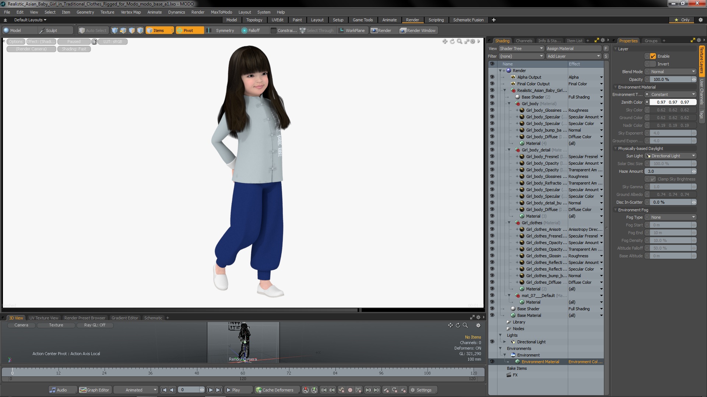This screenshot has height=397, width=707.
Task: Click the Assign Material button
Action: pos(573,49)
